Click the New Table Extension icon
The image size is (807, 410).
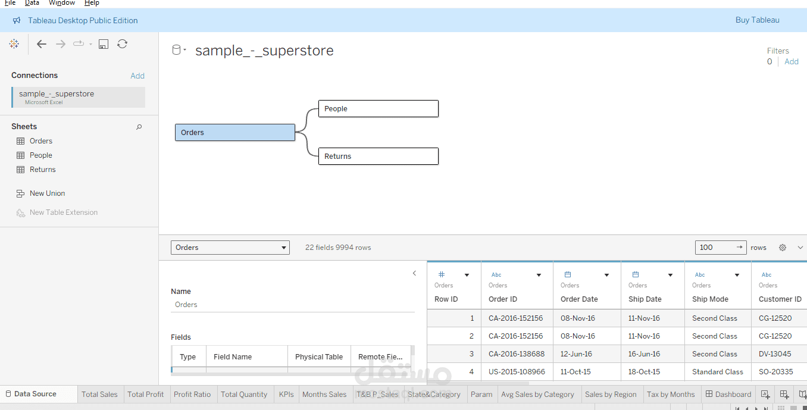(x=20, y=212)
